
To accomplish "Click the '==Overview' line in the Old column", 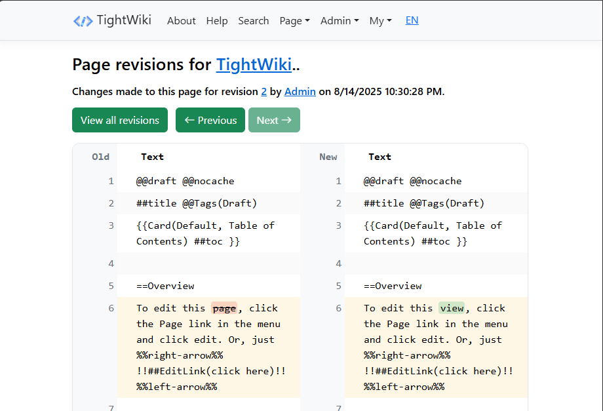I will [x=165, y=286].
